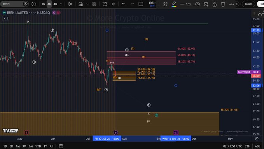264x149 pixels.
Task: Click the green circled B wave label
Action: (156, 115)
